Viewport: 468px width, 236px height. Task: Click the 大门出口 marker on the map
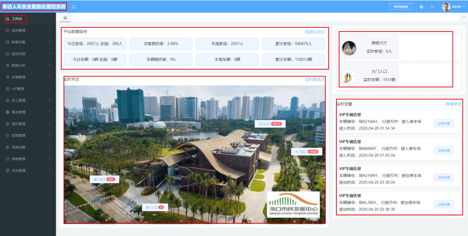tap(306, 152)
